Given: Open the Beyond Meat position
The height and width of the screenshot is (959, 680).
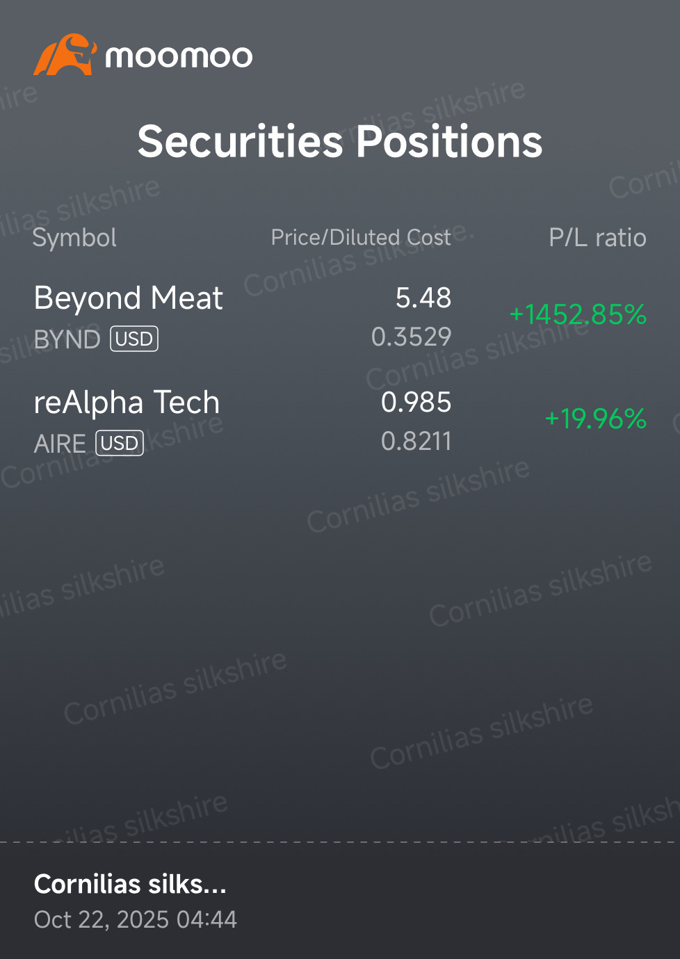Looking at the screenshot, I should pyautogui.click(x=340, y=317).
